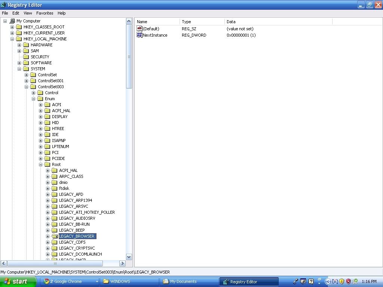This screenshot has height=287, width=383.
Task: Click the data value 0x00000001 (1)
Action: pos(241,35)
